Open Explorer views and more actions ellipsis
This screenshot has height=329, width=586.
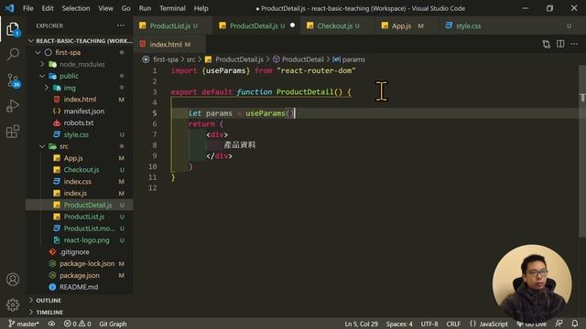120,26
